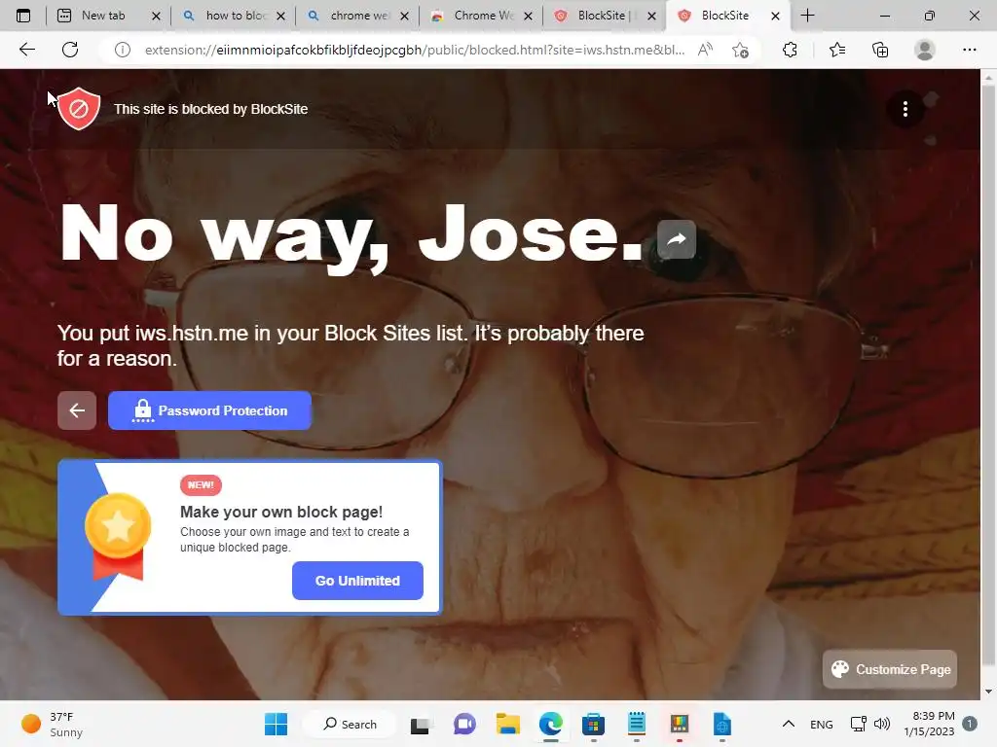Refresh the page with reload icon
This screenshot has width=997, height=747.
[x=70, y=50]
